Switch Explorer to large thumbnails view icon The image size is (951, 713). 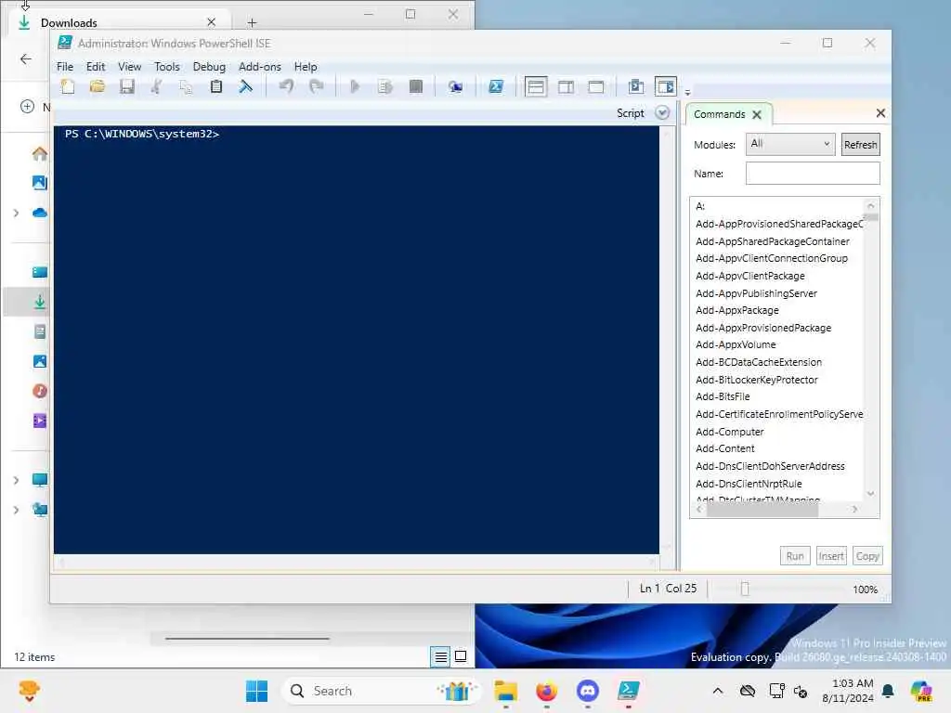tap(461, 656)
